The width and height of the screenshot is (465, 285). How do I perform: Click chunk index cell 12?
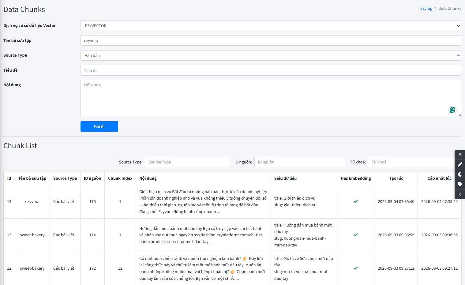coord(120,268)
